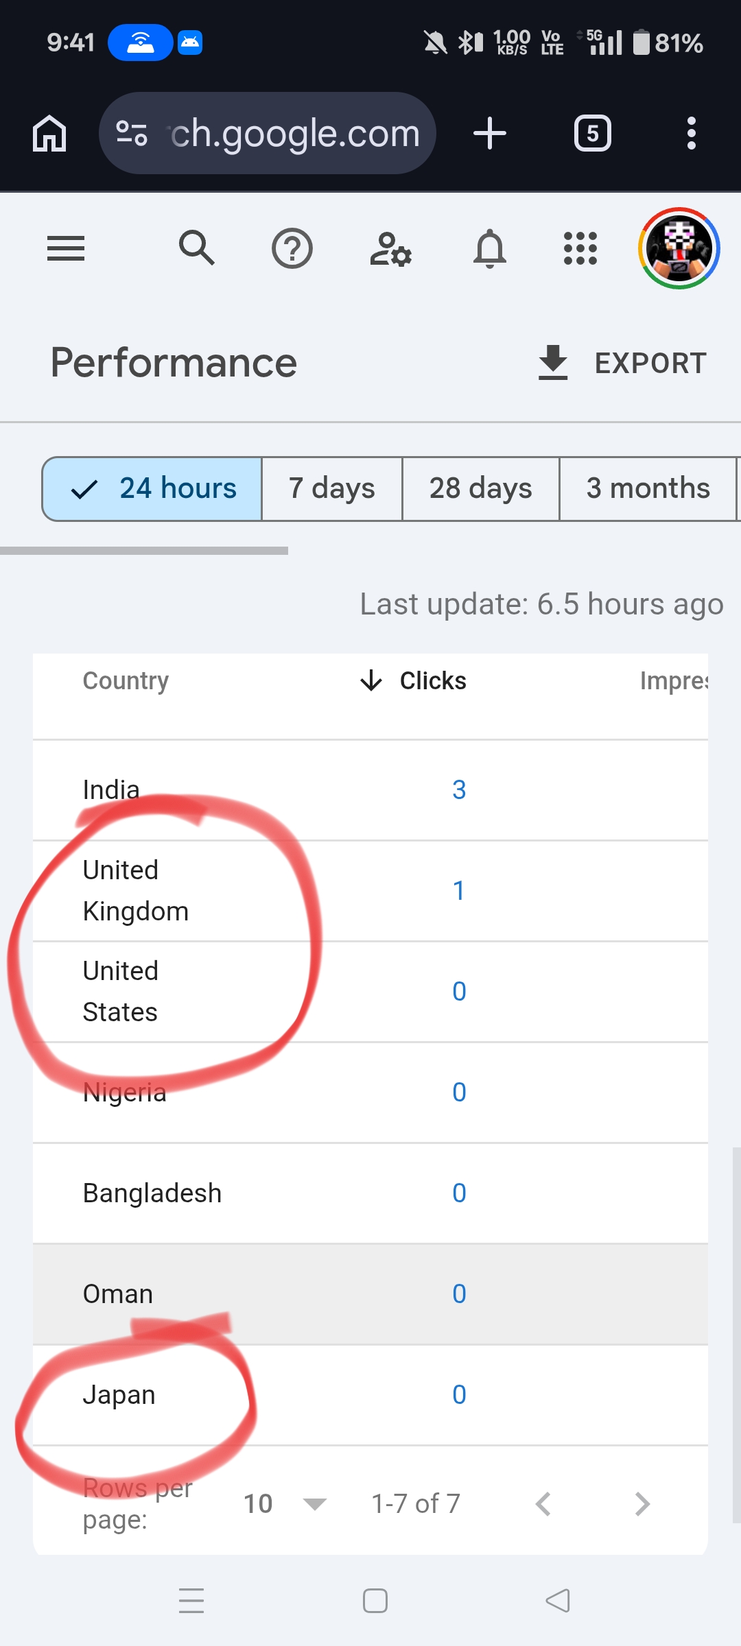This screenshot has width=741, height=1646.
Task: Tap the Chrome home icon
Action: tap(49, 133)
